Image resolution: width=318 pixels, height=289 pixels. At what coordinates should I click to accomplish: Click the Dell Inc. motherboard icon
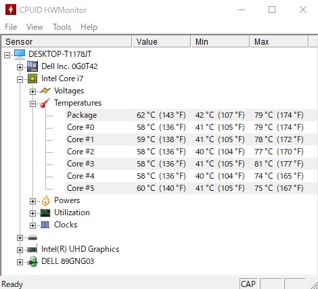click(x=32, y=66)
